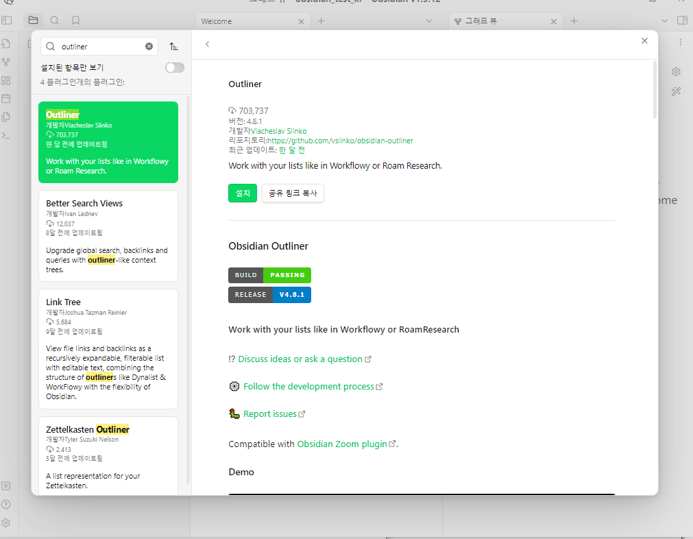Click the outliner plugin search field
The image size is (693, 539).
(x=99, y=47)
